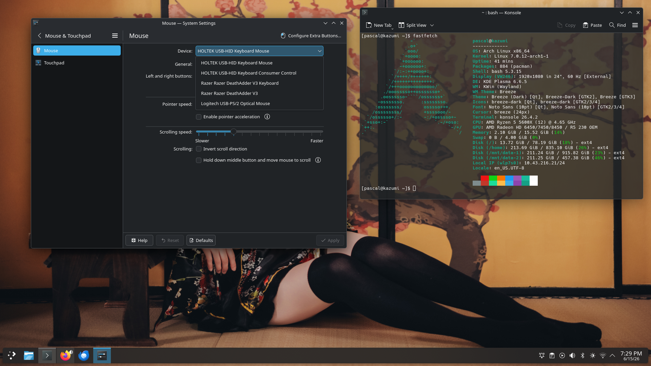Screen dimensions: 651x366
Task: Click the Reset button
Action: click(x=170, y=240)
